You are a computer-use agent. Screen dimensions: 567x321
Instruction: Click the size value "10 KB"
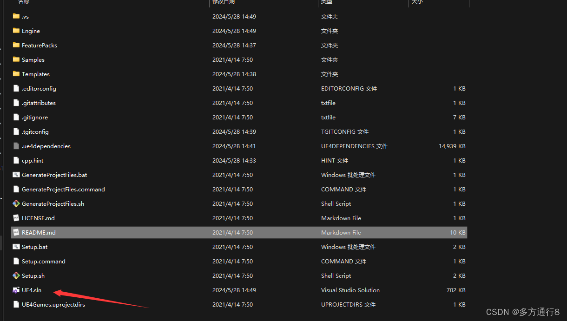coord(458,233)
